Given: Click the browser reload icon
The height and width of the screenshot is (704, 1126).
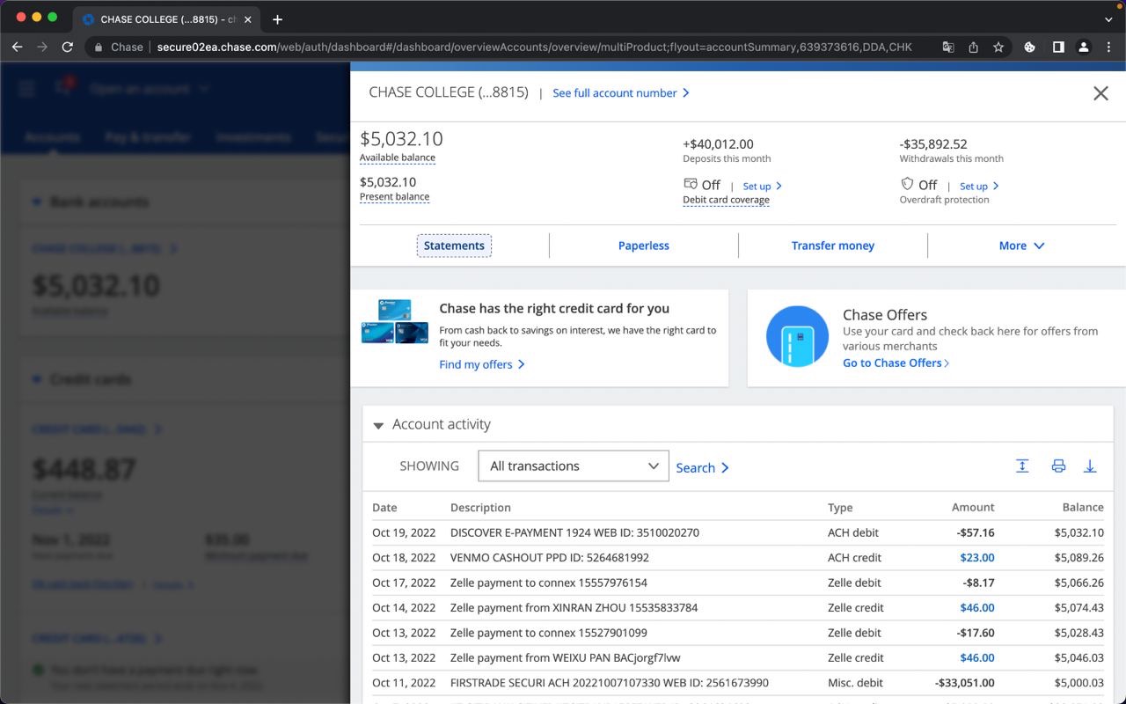Looking at the screenshot, I should (x=68, y=48).
